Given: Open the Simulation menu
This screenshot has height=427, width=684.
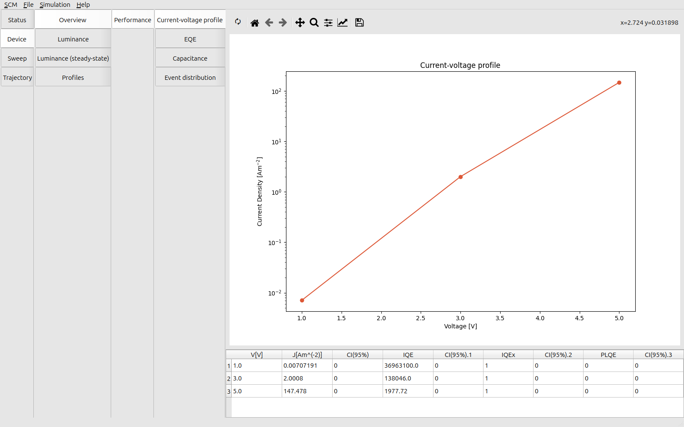Looking at the screenshot, I should [x=55, y=5].
